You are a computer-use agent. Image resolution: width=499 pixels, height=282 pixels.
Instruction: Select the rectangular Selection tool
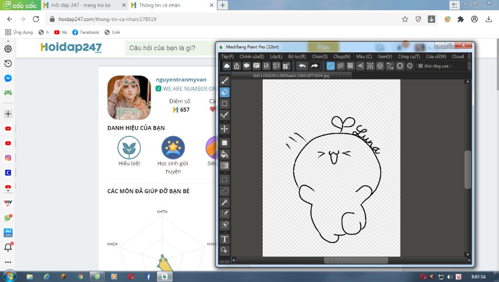(x=225, y=180)
